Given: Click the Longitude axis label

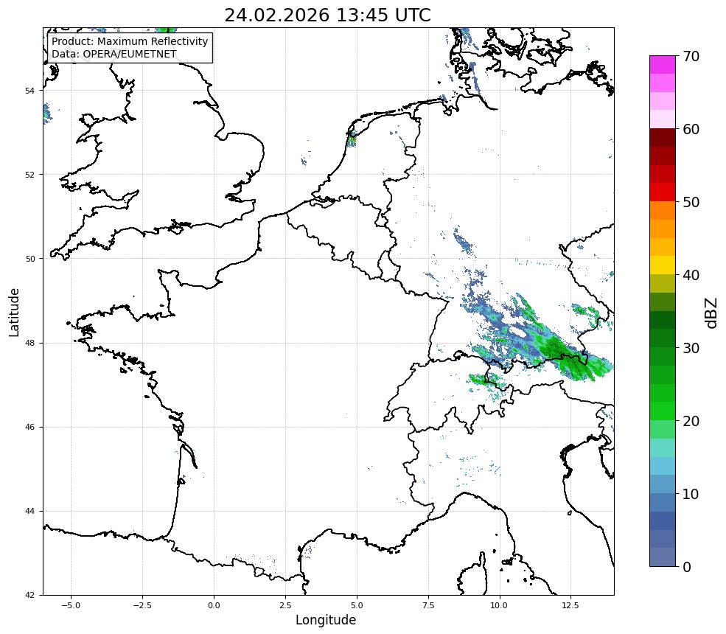Looking at the screenshot, I should [x=326, y=620].
